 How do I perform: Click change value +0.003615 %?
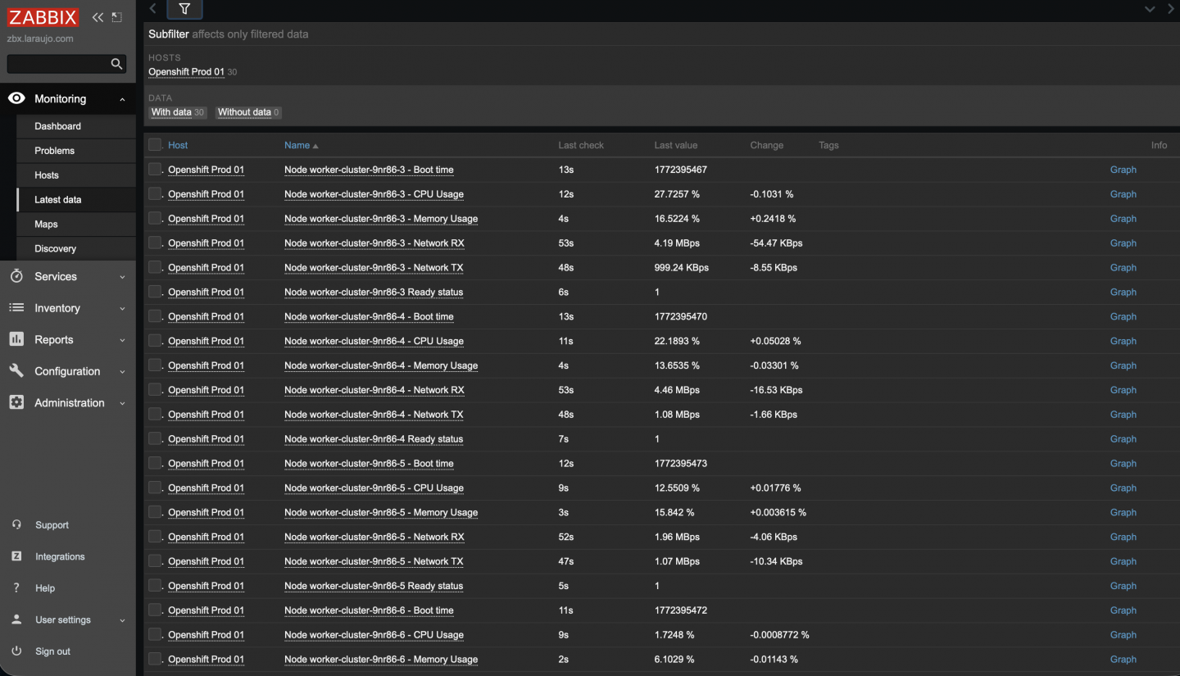coord(778,512)
